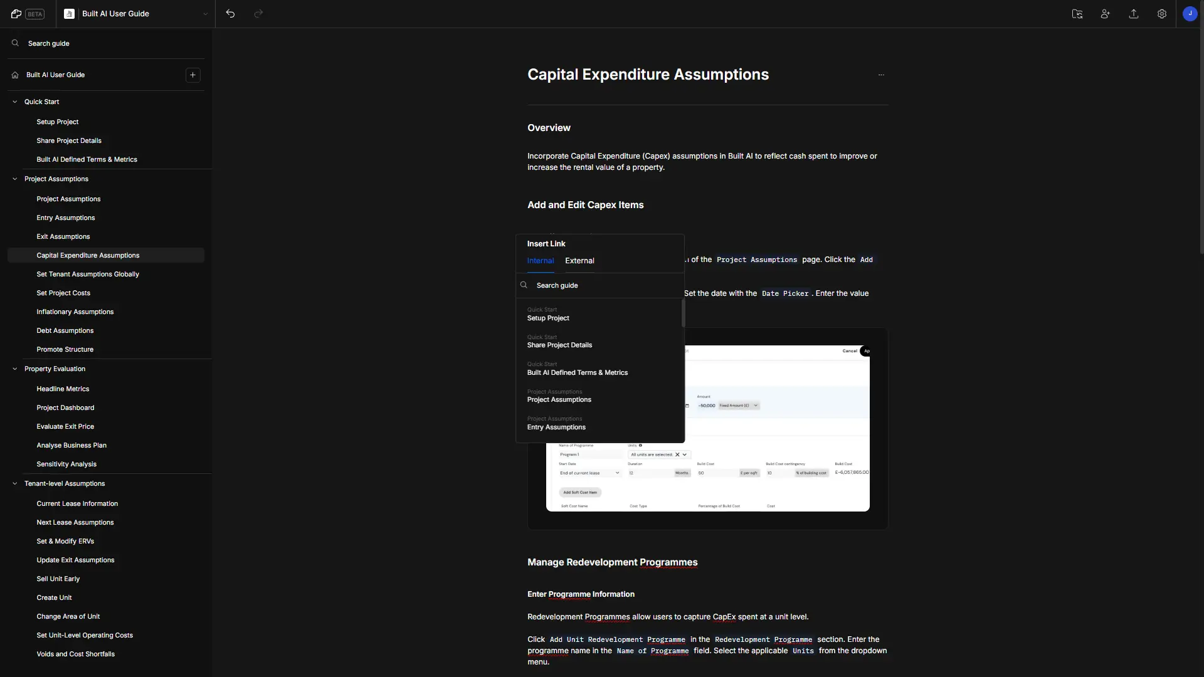This screenshot has width=1204, height=677.
Task: Click the share/upload icon
Action: click(1134, 14)
